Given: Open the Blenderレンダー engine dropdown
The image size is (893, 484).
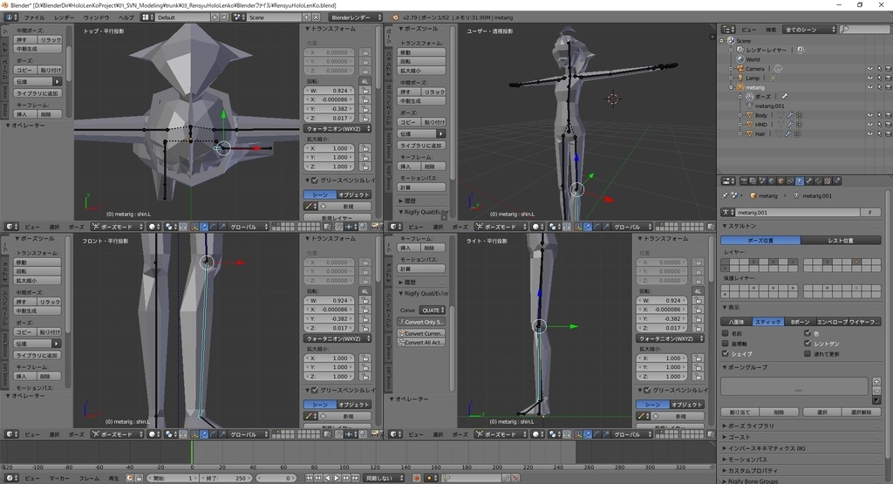Looking at the screenshot, I should point(357,17).
